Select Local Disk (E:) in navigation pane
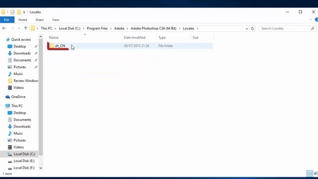This screenshot has width=318, height=179. [24, 161]
